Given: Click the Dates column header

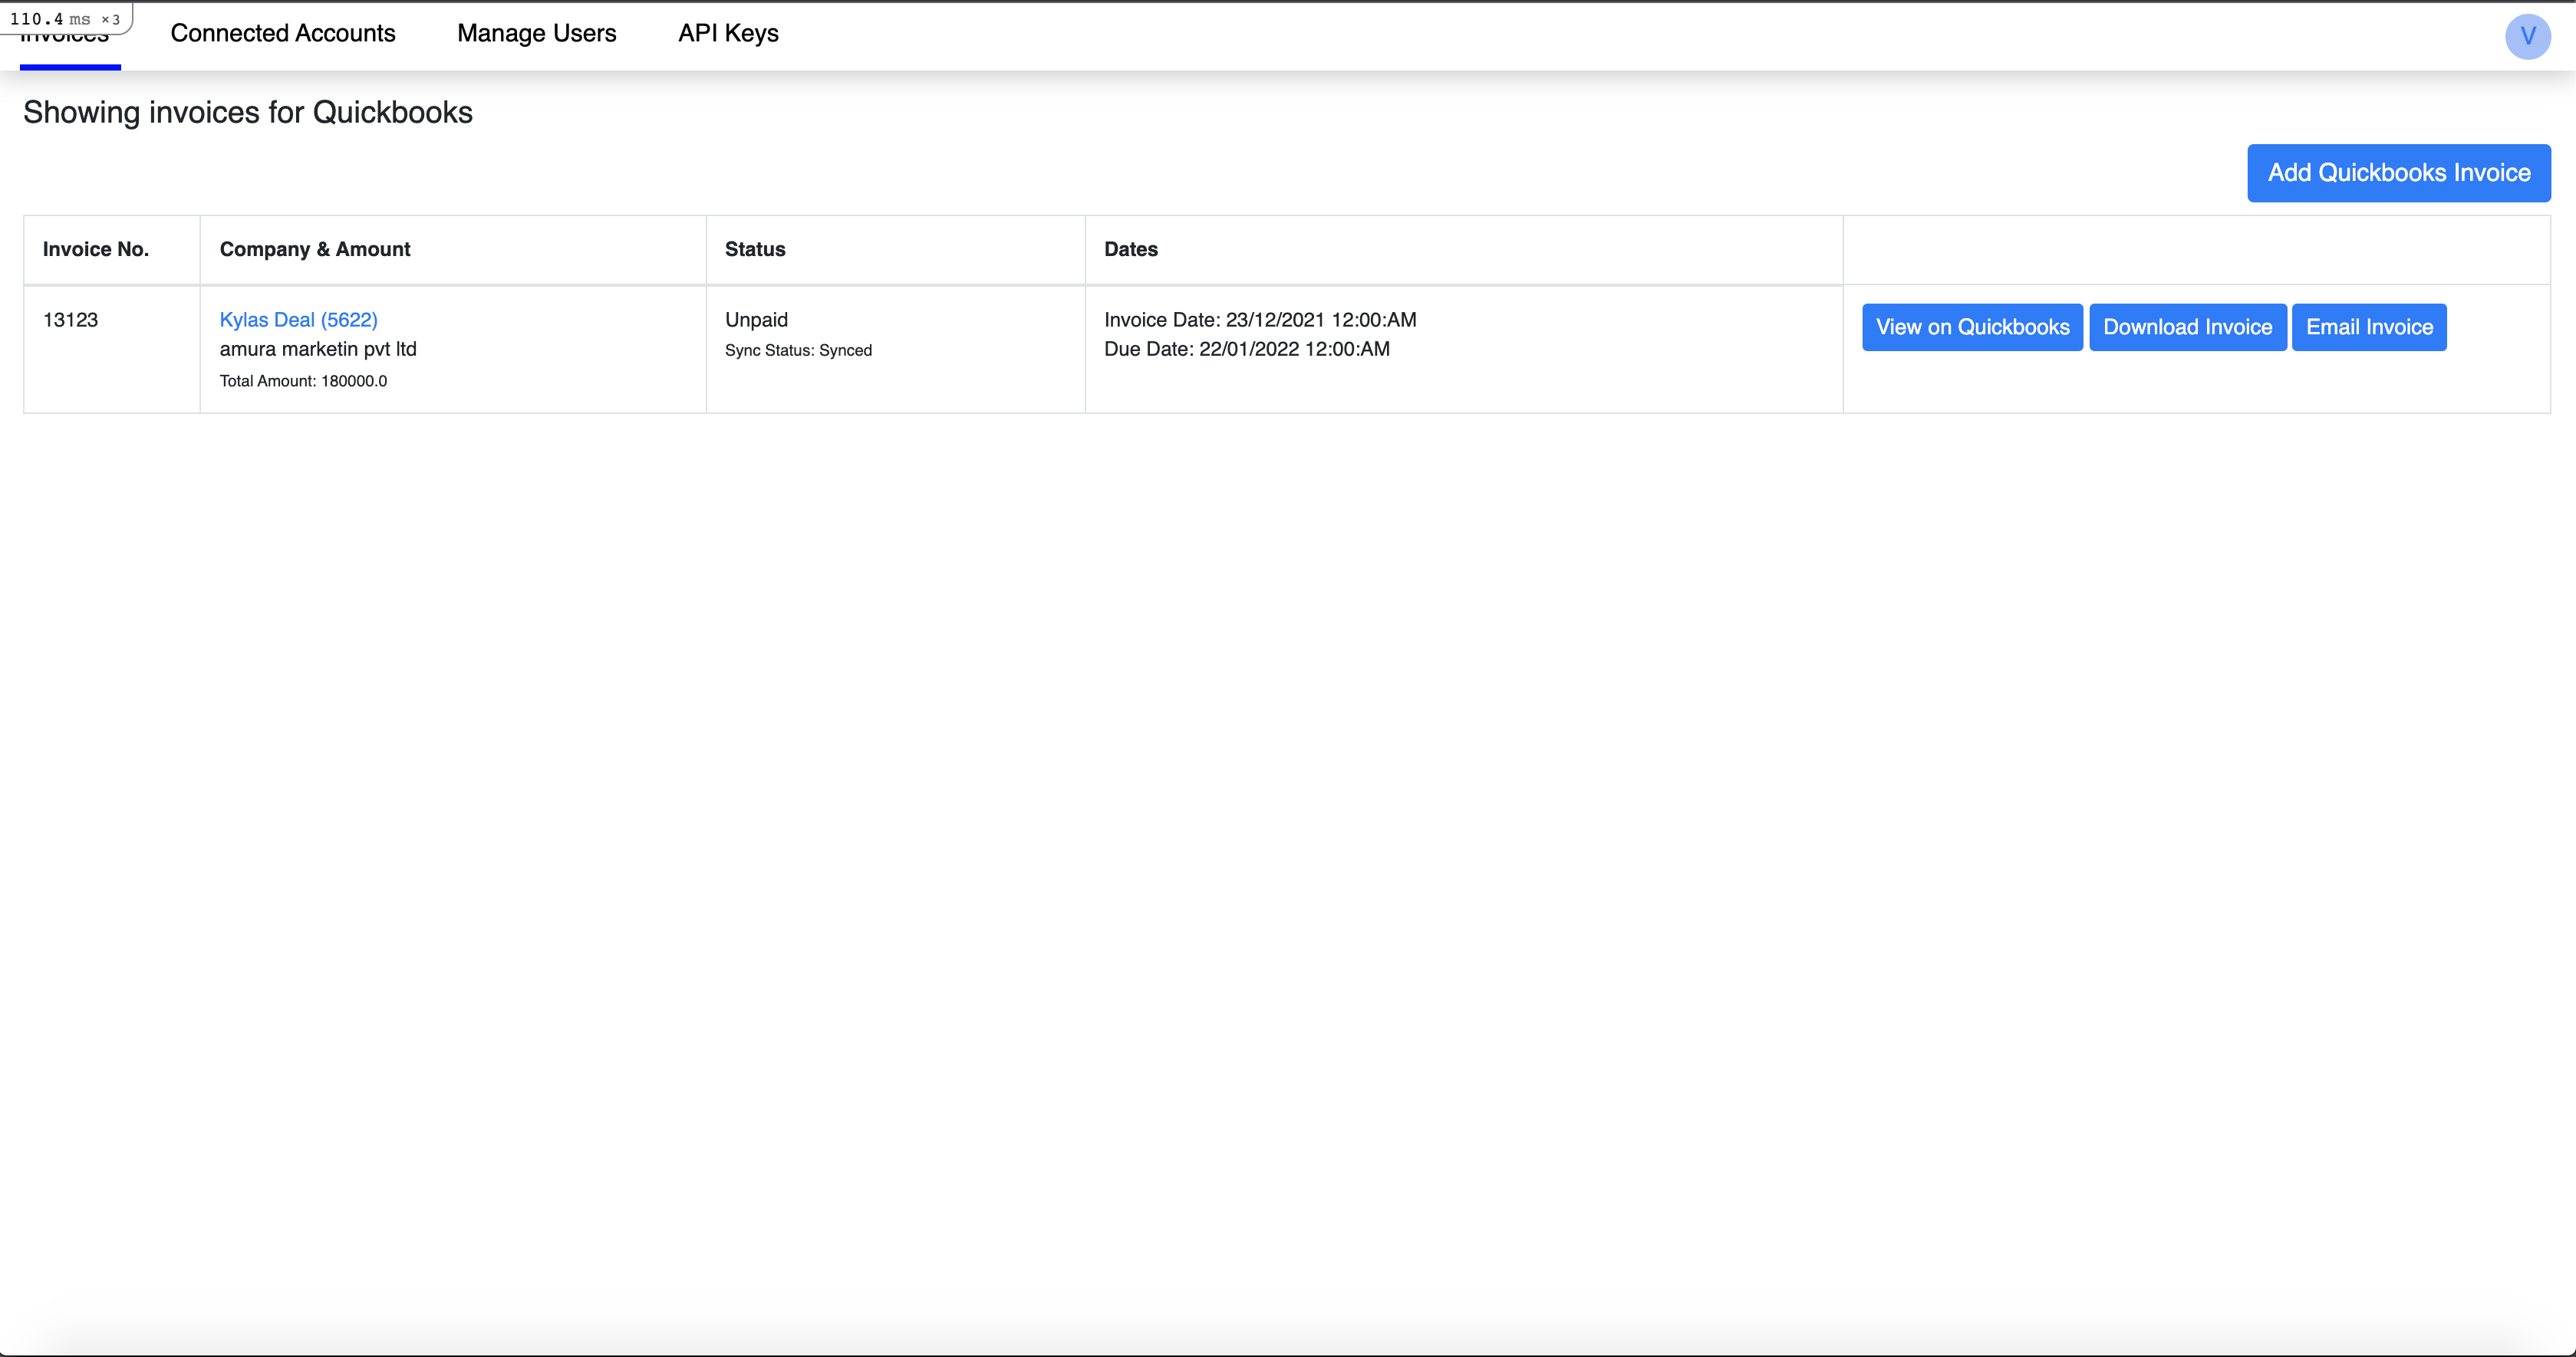Looking at the screenshot, I should tap(1131, 249).
